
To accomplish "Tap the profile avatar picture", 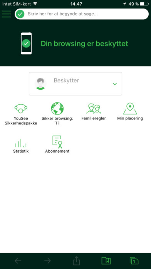I will click(x=40, y=84).
